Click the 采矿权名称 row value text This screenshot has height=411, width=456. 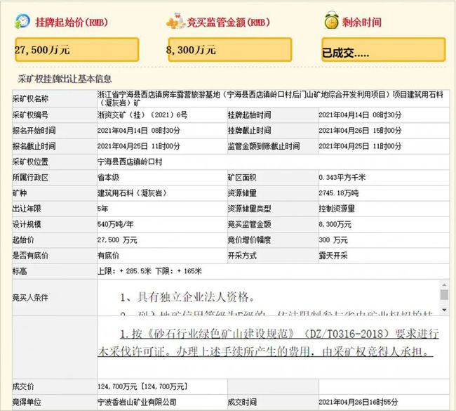(x=270, y=98)
